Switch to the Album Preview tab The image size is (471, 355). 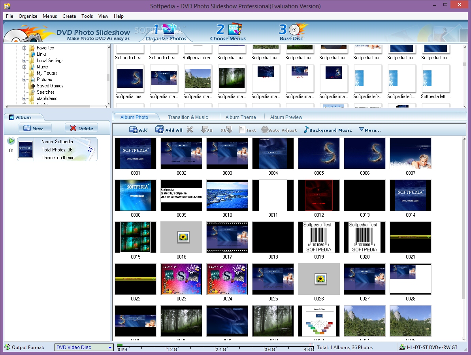pos(286,117)
